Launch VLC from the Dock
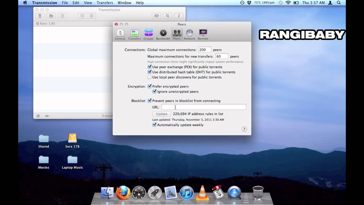Image resolution: width=364 pixels, height=205 pixels. pyautogui.click(x=202, y=192)
